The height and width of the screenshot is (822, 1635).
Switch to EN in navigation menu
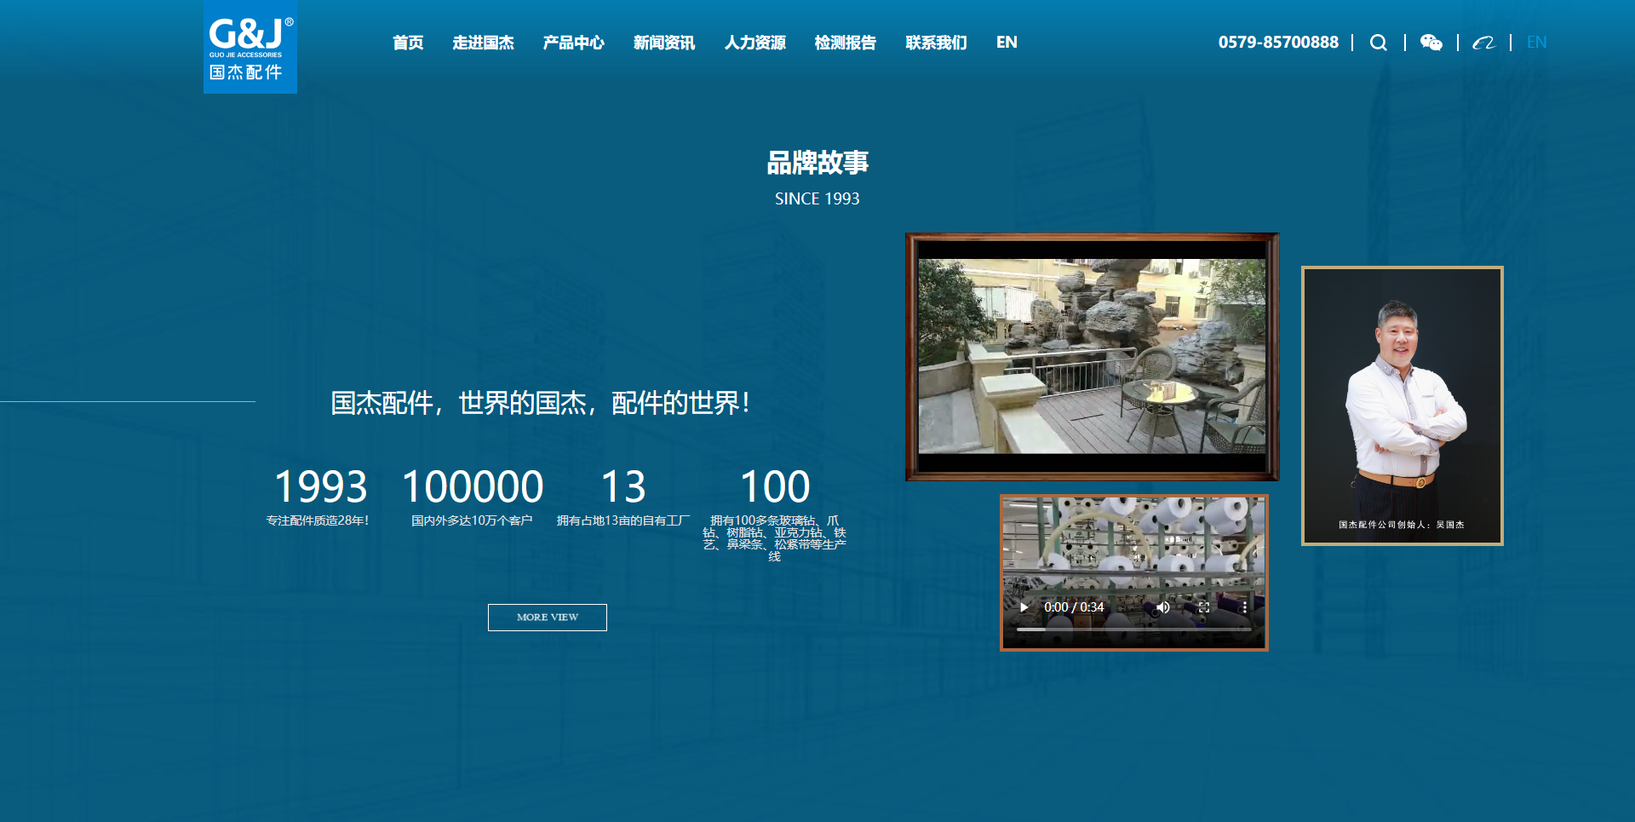coord(1007,43)
